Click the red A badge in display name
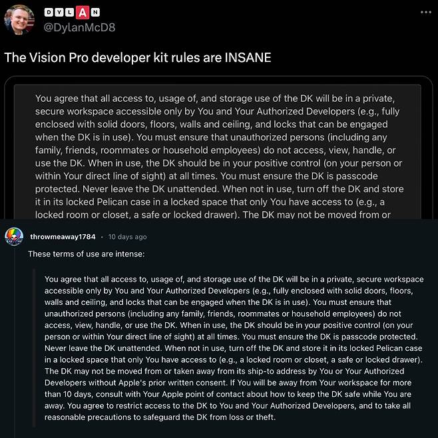Image resolution: width=438 pixels, height=438 pixels. (x=82, y=13)
